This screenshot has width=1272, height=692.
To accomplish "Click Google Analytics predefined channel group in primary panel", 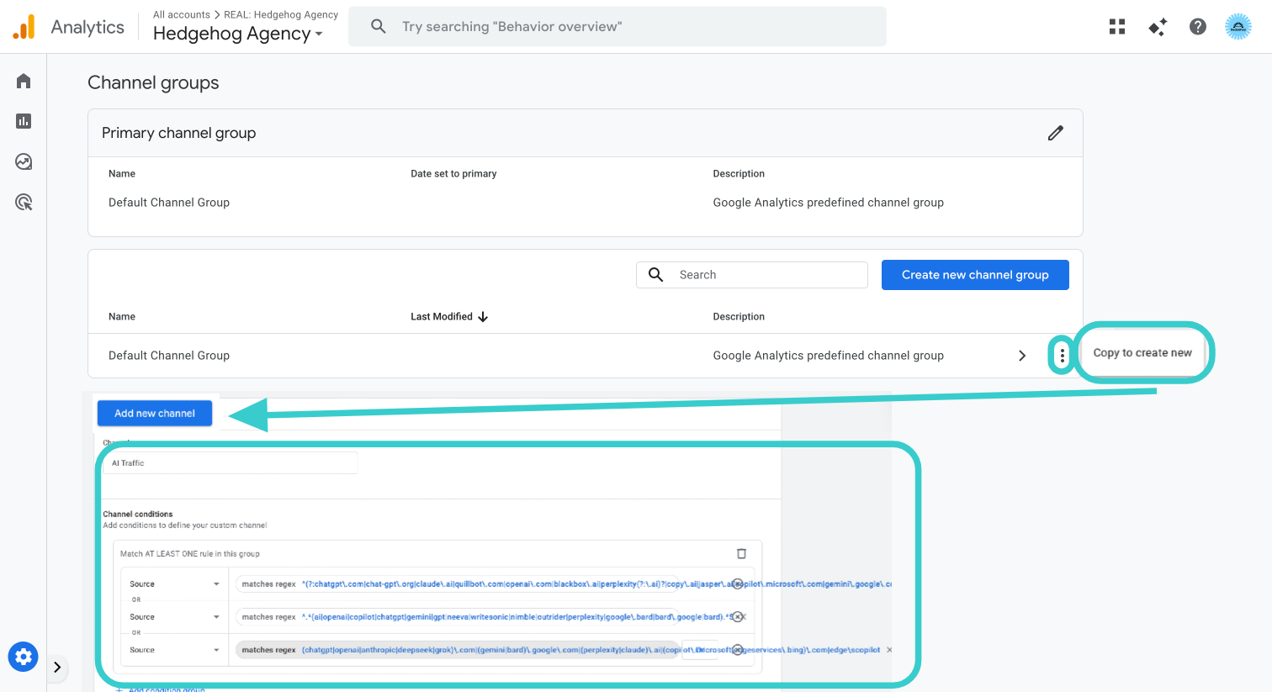I will (x=828, y=203).
